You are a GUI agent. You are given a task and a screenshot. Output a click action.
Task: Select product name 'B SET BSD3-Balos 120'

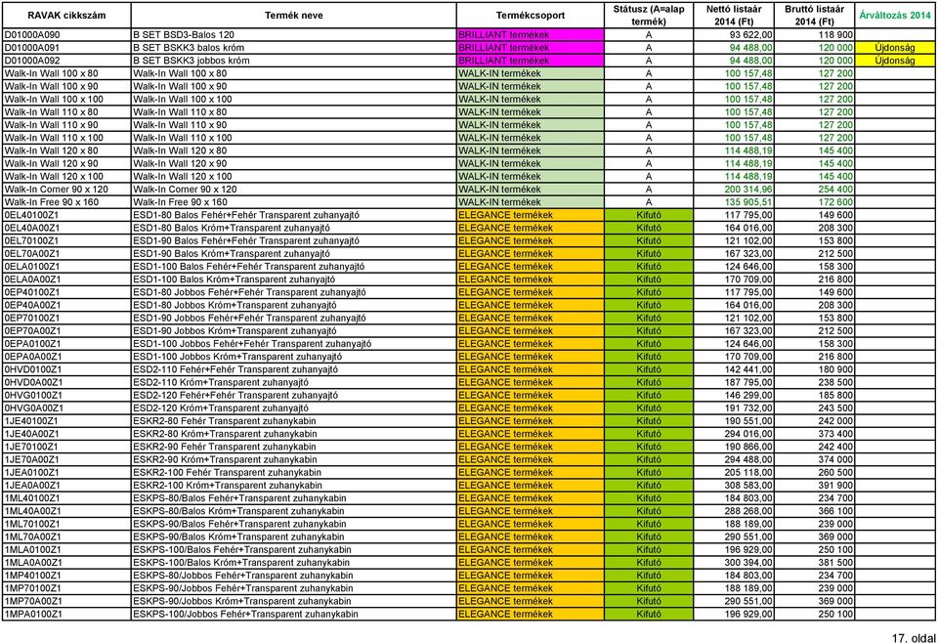(x=184, y=35)
